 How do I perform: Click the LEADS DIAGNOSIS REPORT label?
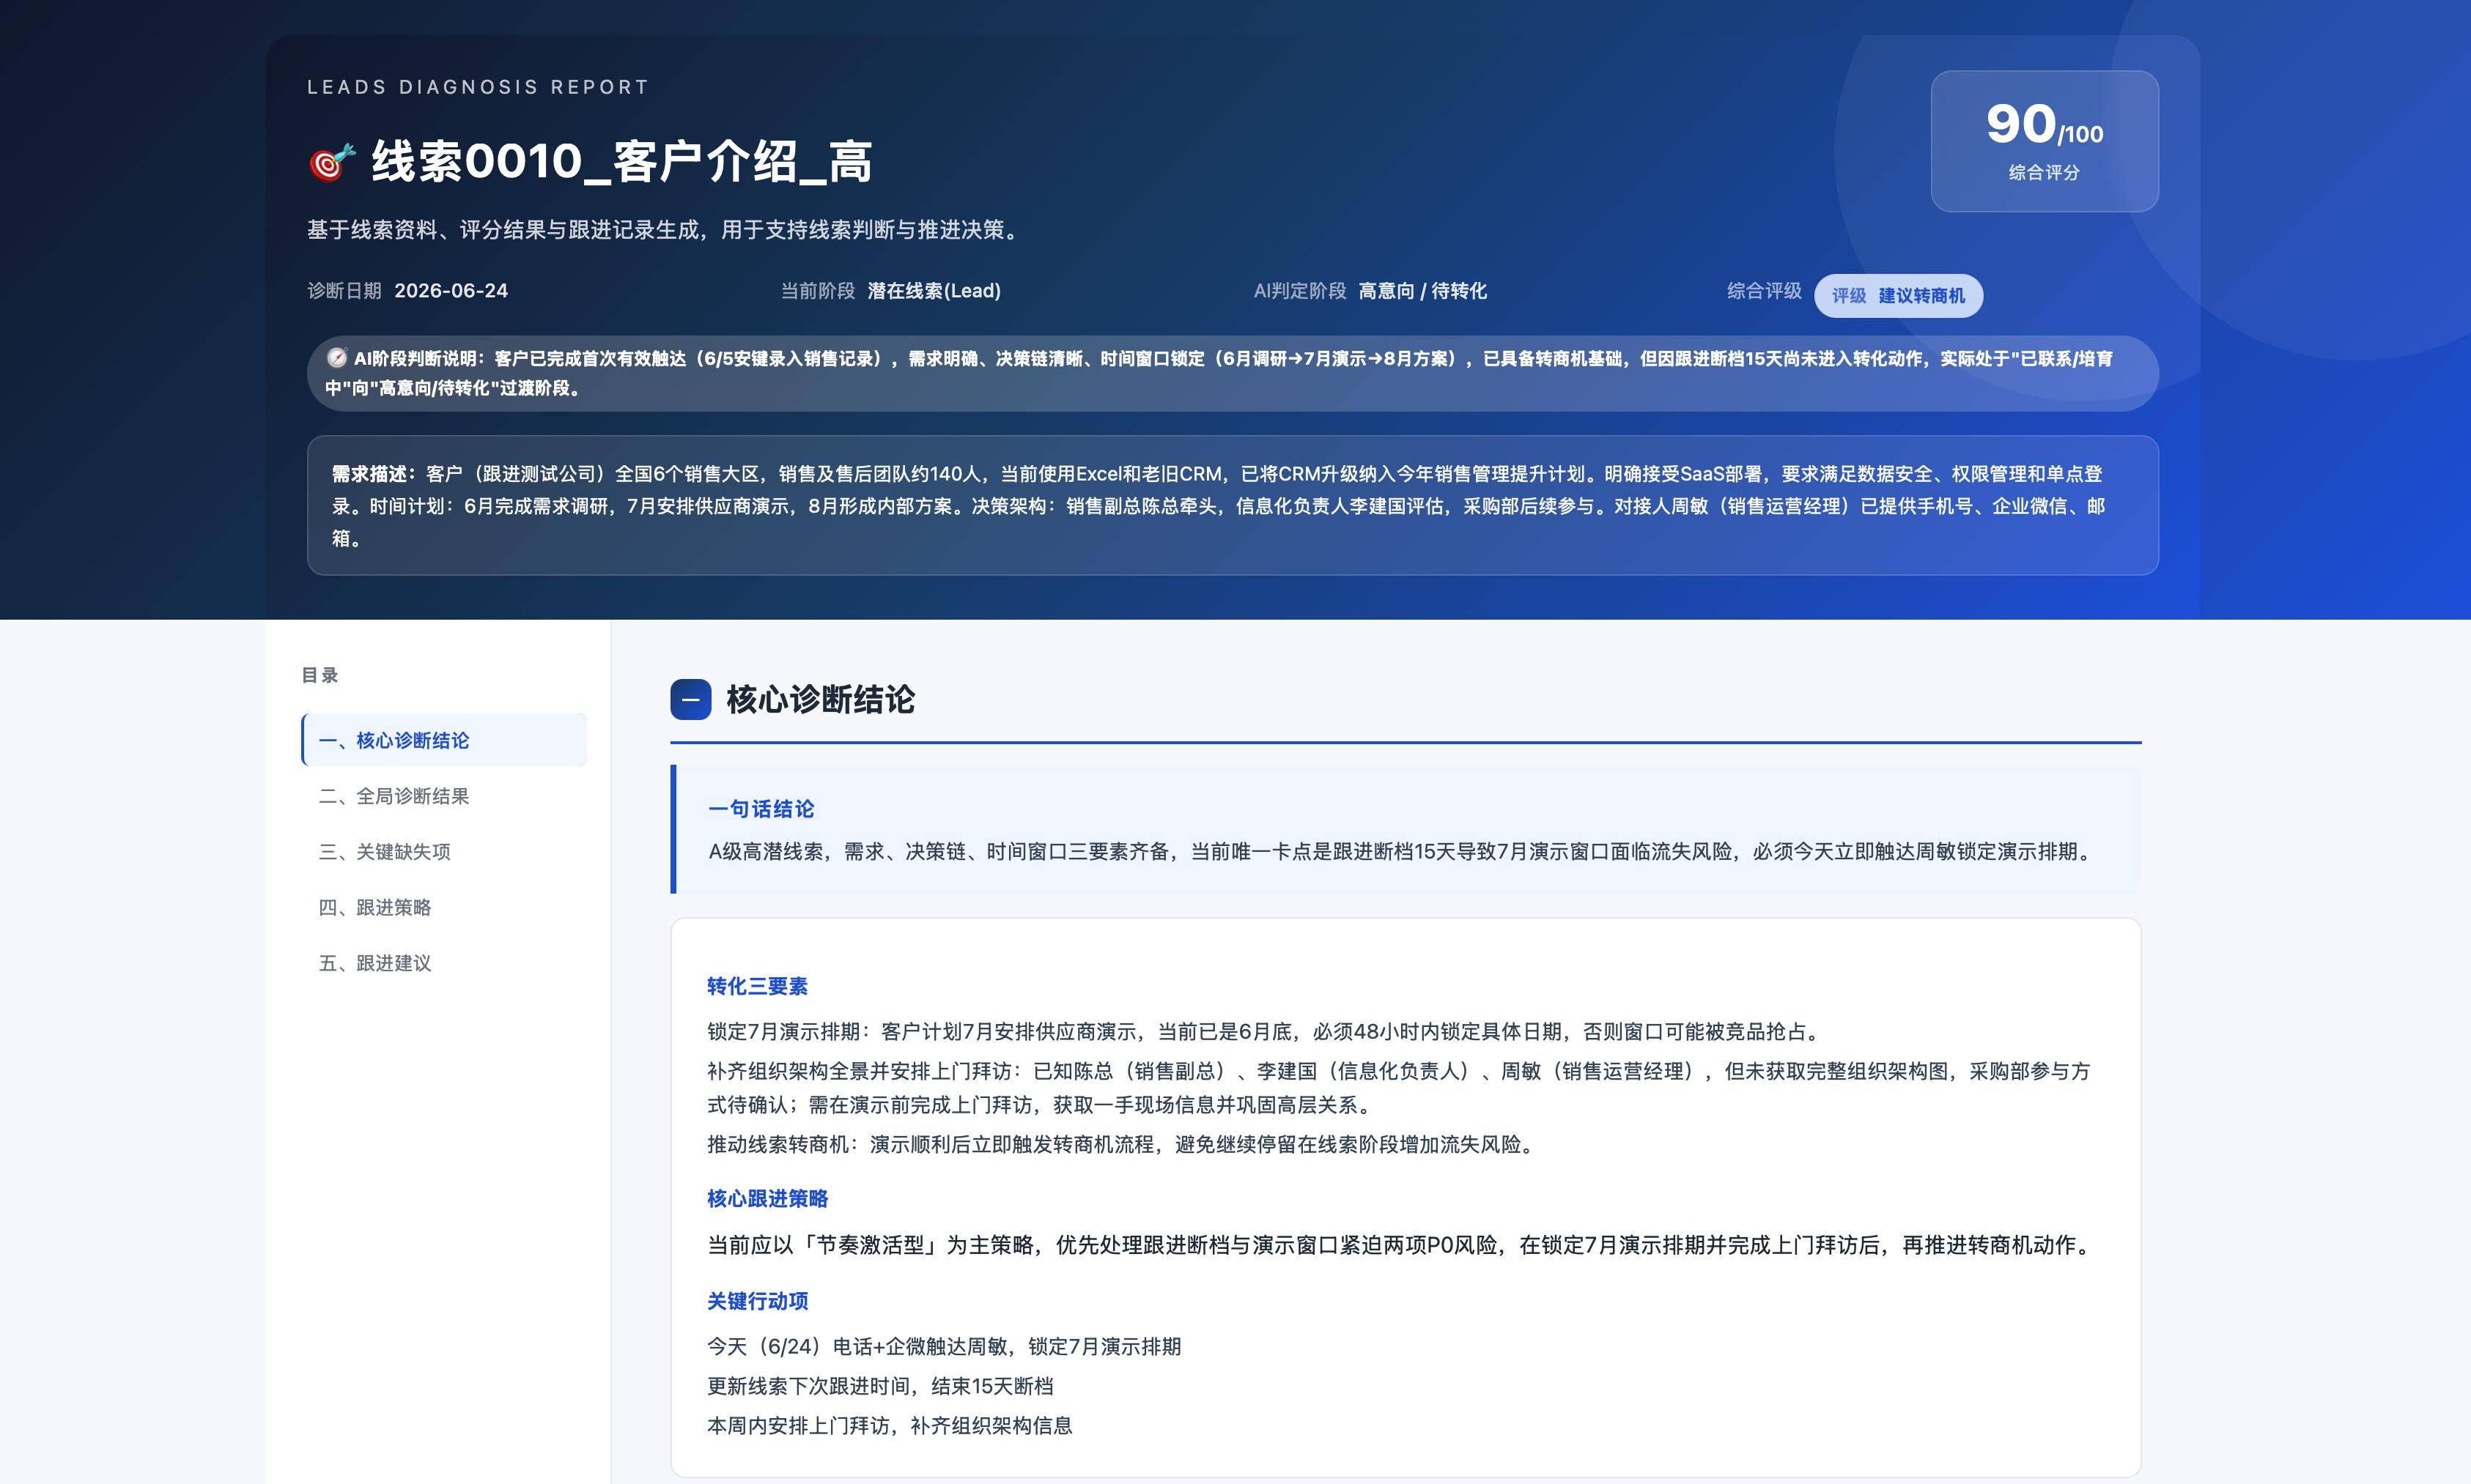click(x=479, y=87)
